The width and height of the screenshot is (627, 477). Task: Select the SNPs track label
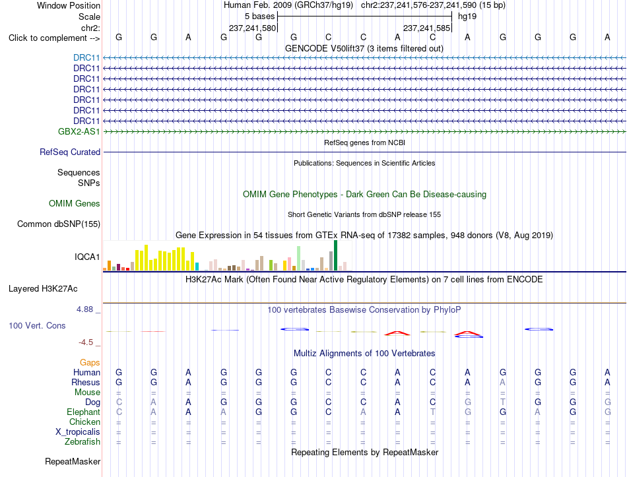point(89,183)
